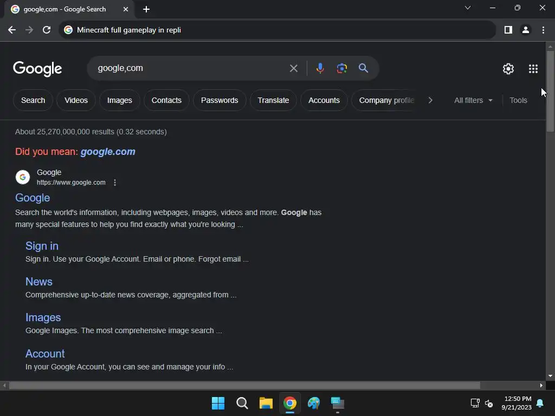Open the teal keyboard app in taskbar
The height and width of the screenshot is (416, 555).
pos(338,403)
